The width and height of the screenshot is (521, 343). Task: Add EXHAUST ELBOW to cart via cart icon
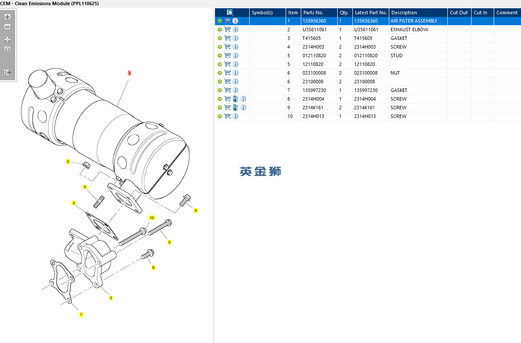click(x=228, y=29)
